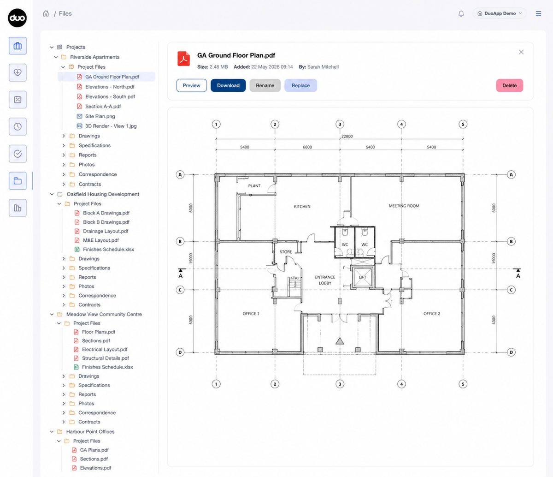The width and height of the screenshot is (553, 477).
Task: Select Block B Drawings.pdf file
Action: [106, 222]
